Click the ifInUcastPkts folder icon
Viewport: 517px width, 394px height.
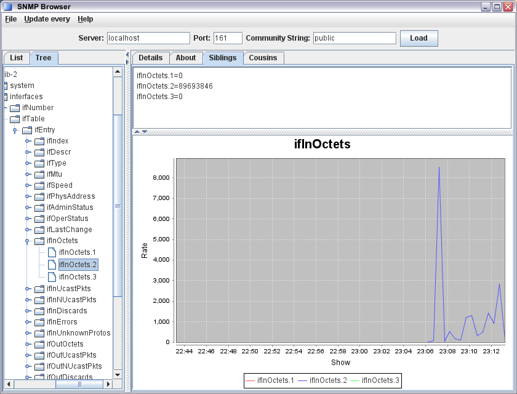click(39, 289)
